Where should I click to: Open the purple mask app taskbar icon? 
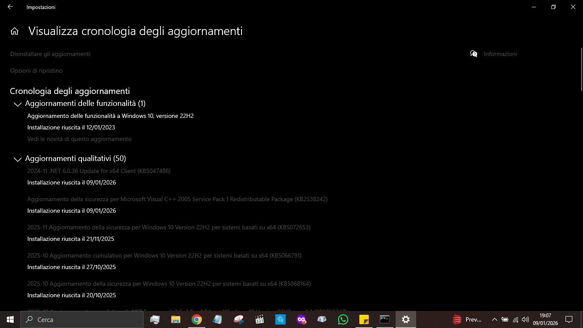click(x=301, y=319)
